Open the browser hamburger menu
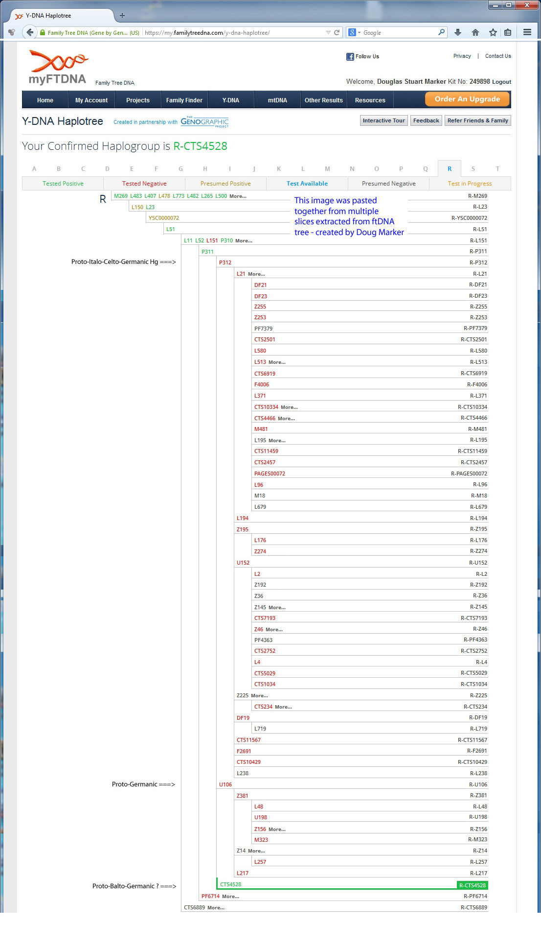Screen dimensions: 541x925 pos(527,32)
